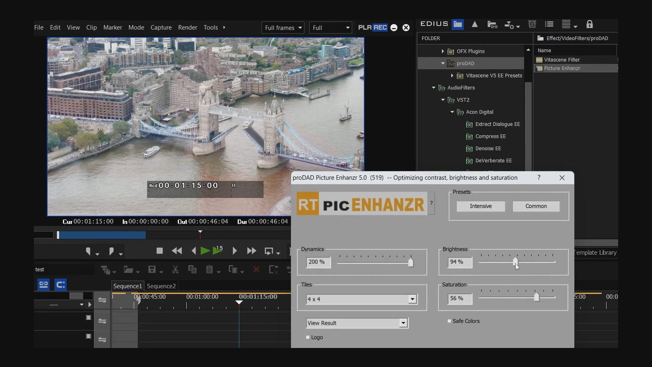This screenshot has height=367, width=652.
Task: Enable the Safe Colors checkbox
Action: [449, 321]
